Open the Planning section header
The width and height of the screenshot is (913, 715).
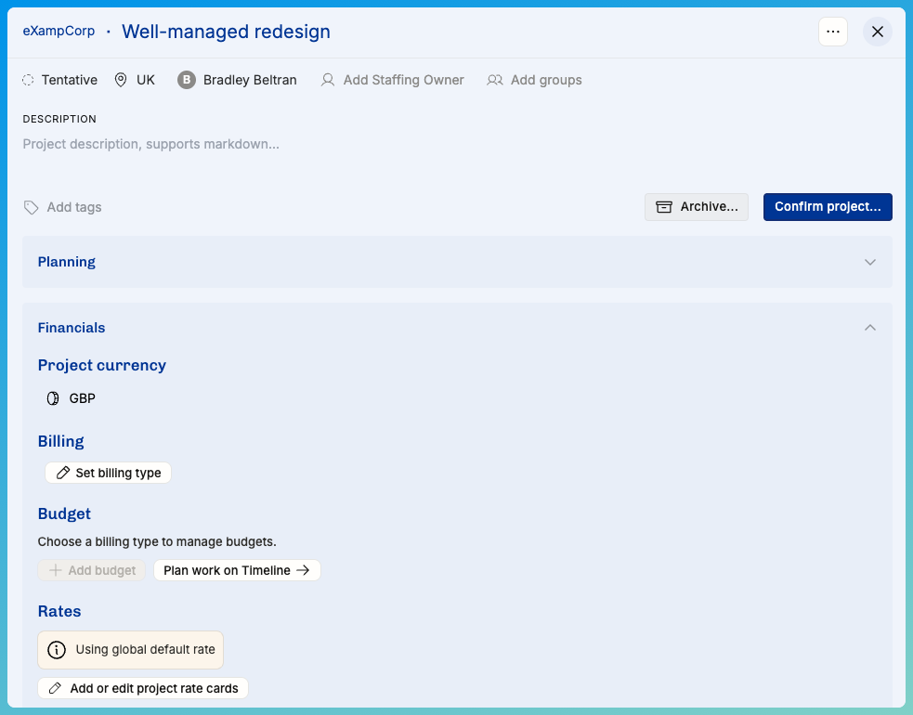pyautogui.click(x=67, y=262)
